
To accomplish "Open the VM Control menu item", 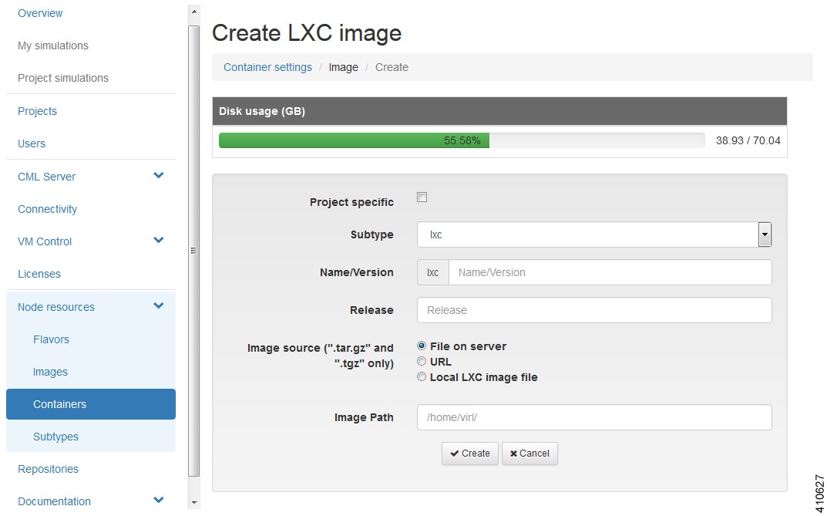I will pyautogui.click(x=44, y=241).
